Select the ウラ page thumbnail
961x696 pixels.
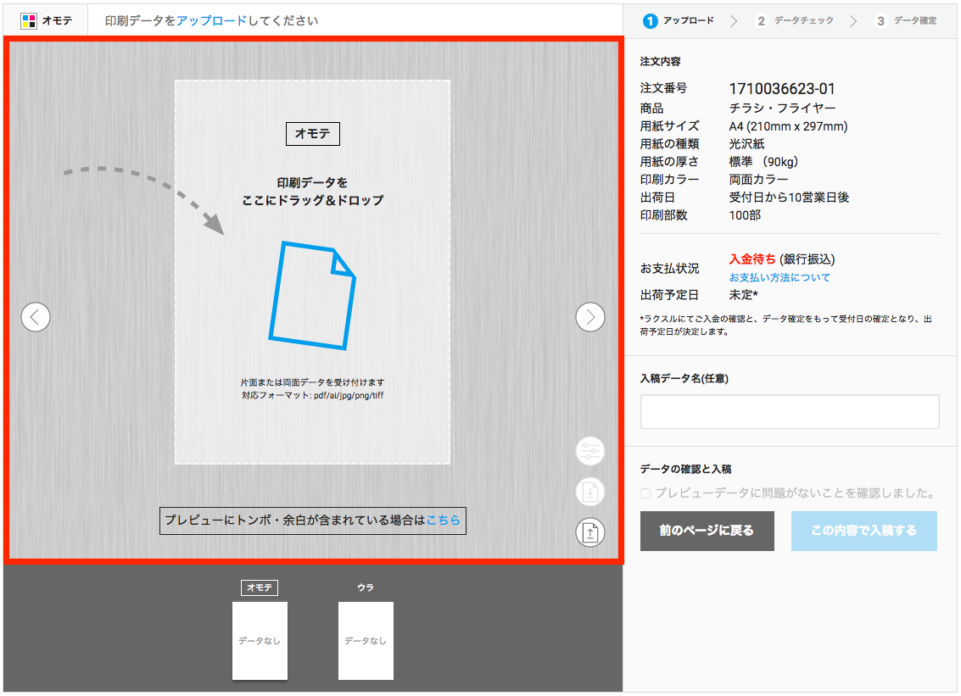[366, 640]
